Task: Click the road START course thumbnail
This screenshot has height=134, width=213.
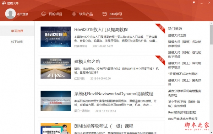Action: click(x=56, y=69)
